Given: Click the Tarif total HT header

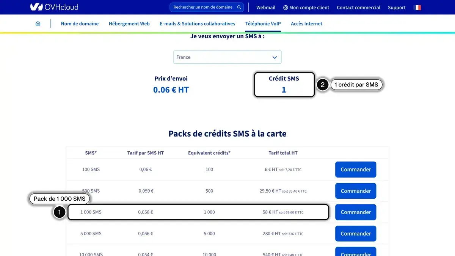Looking at the screenshot, I should coord(283,153).
